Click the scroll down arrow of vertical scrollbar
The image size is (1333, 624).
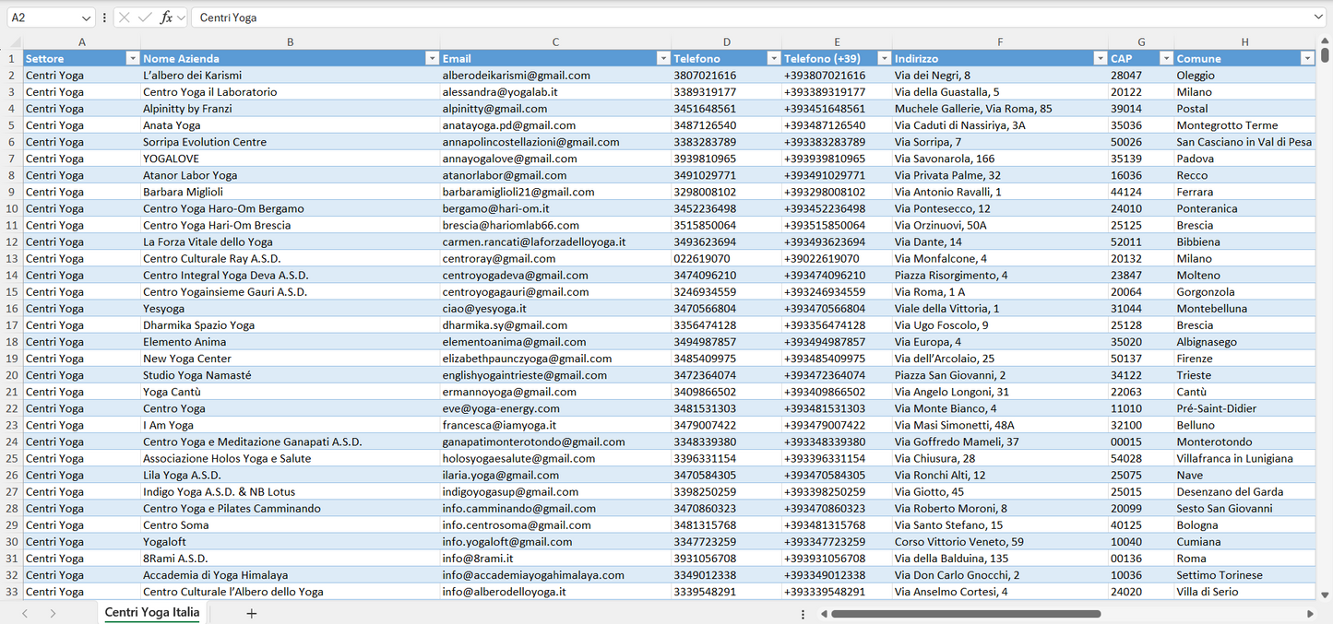coord(1325,595)
